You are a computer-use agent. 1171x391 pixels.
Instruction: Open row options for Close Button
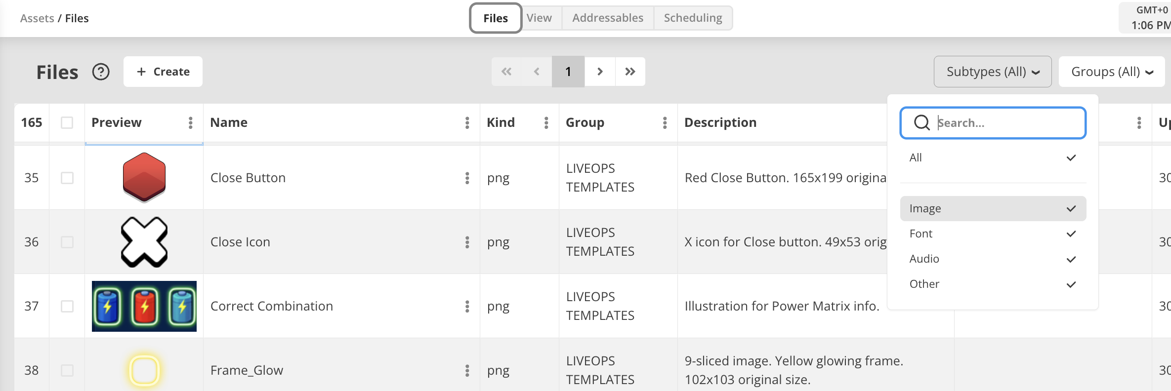click(467, 178)
